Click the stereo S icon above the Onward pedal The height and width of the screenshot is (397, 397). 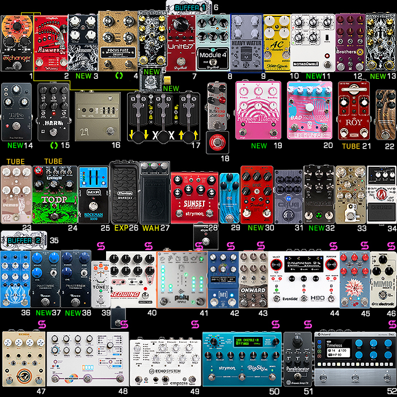click(x=261, y=246)
